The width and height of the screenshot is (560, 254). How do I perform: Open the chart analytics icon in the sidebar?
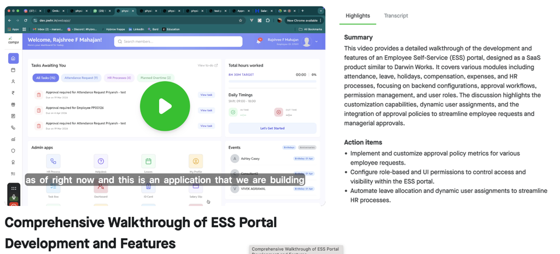pyautogui.click(x=13, y=139)
